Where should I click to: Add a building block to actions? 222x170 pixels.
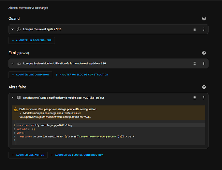point(77,155)
